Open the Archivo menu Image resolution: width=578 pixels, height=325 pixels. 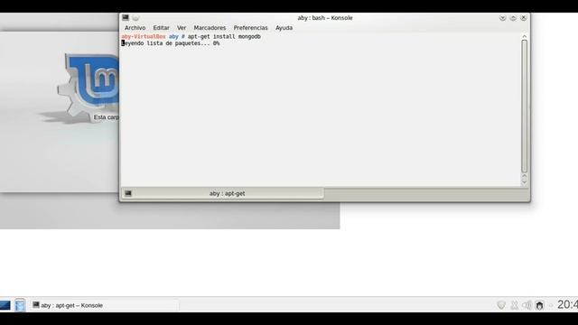(x=135, y=28)
